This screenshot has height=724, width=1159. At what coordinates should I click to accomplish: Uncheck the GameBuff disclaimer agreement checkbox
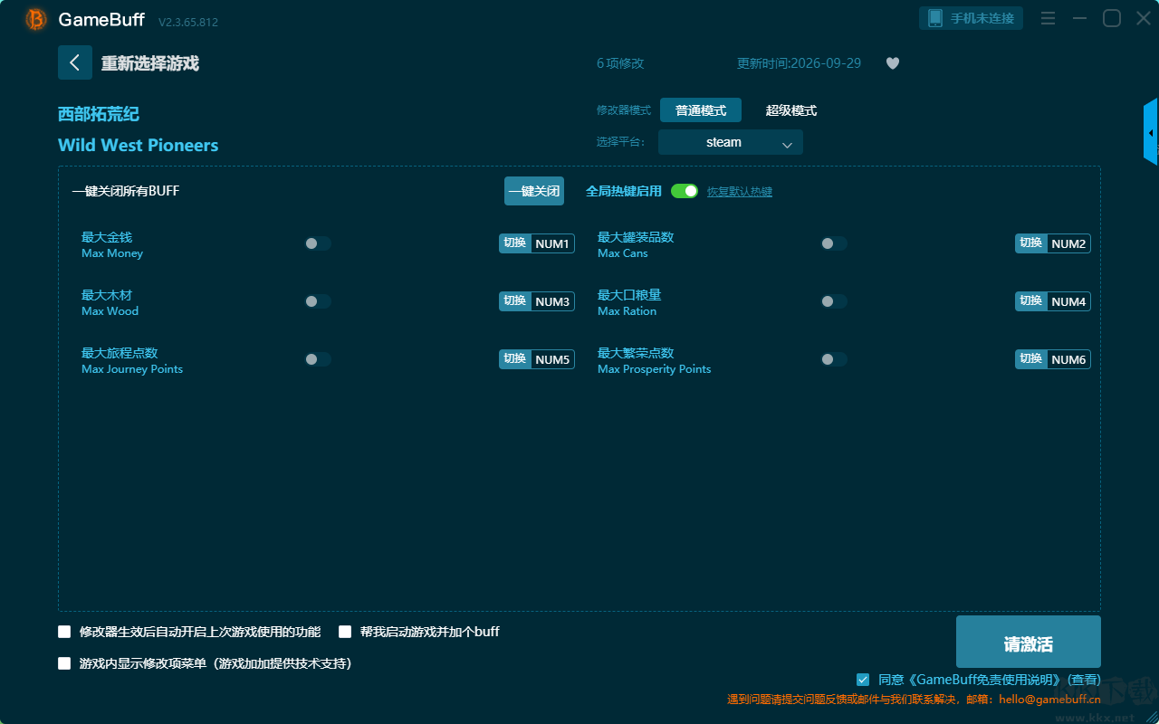coord(863,679)
